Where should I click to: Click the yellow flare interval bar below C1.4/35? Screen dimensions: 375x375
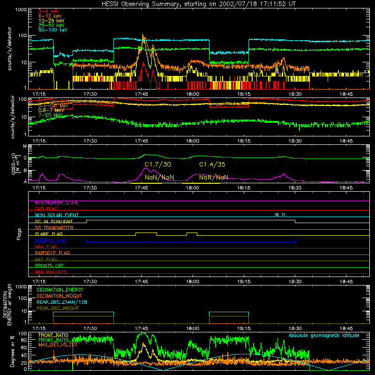[x=202, y=183]
